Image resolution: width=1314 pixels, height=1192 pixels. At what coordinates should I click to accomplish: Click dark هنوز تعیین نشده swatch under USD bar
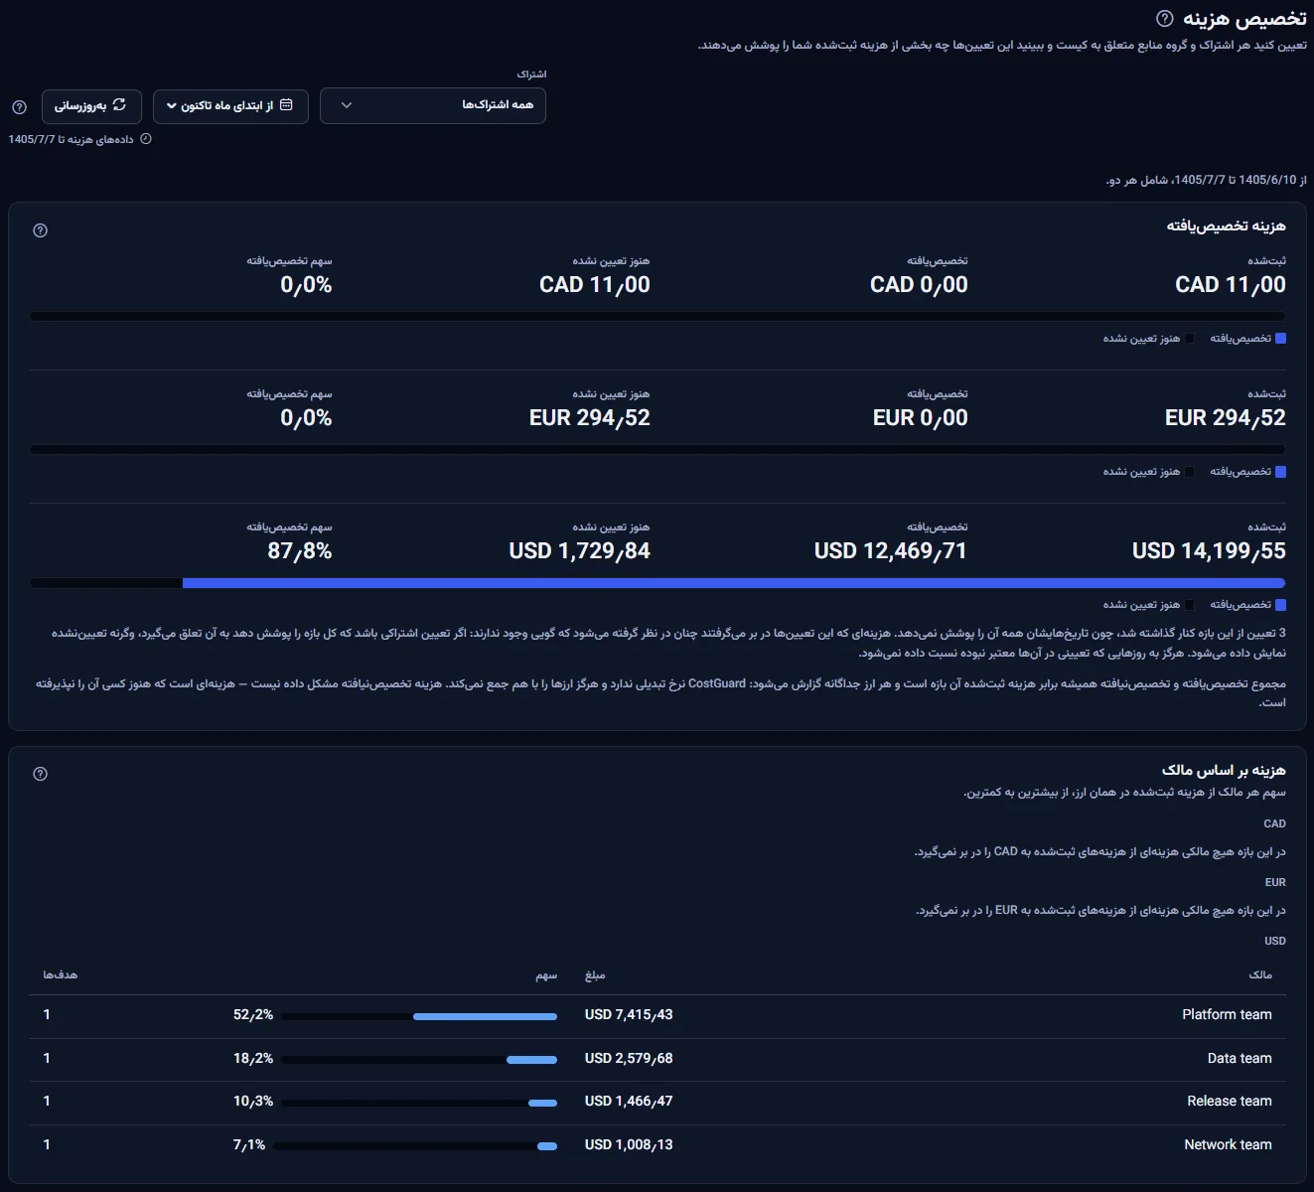(x=1190, y=605)
